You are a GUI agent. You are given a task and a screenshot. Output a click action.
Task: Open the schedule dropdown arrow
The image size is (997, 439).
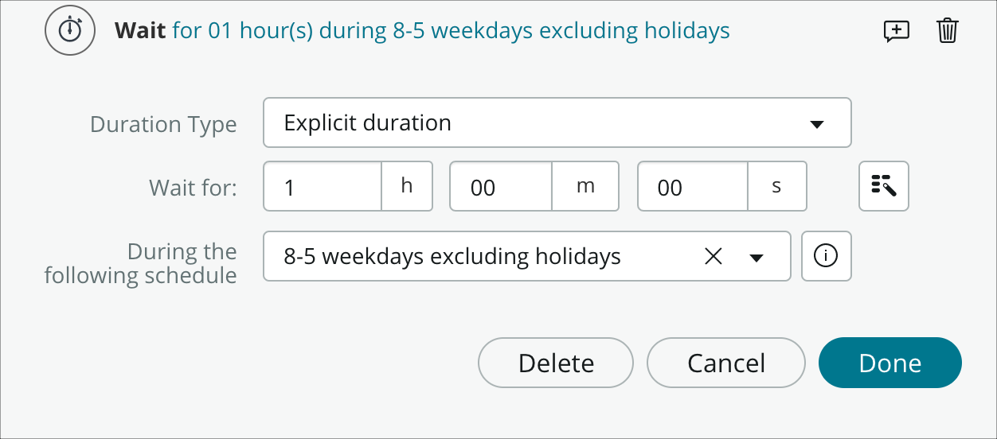757,257
